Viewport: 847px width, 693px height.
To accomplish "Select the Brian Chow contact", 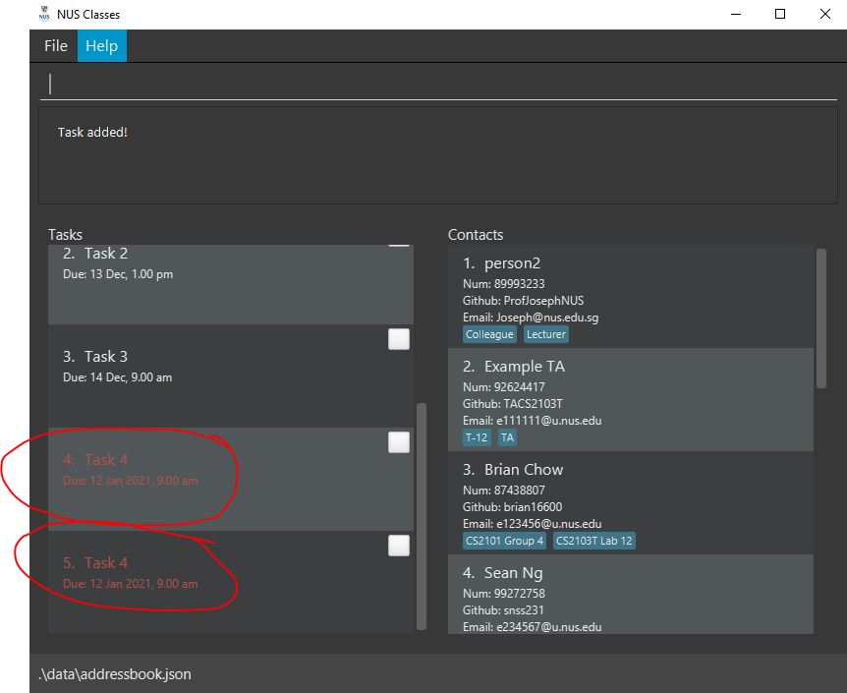I will (x=631, y=502).
